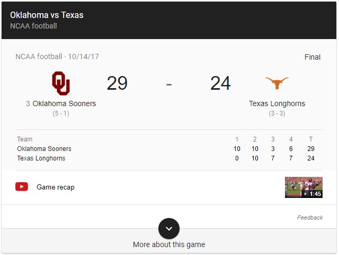Select the Oklahoma Sooners team name under logo

[x=64, y=103]
